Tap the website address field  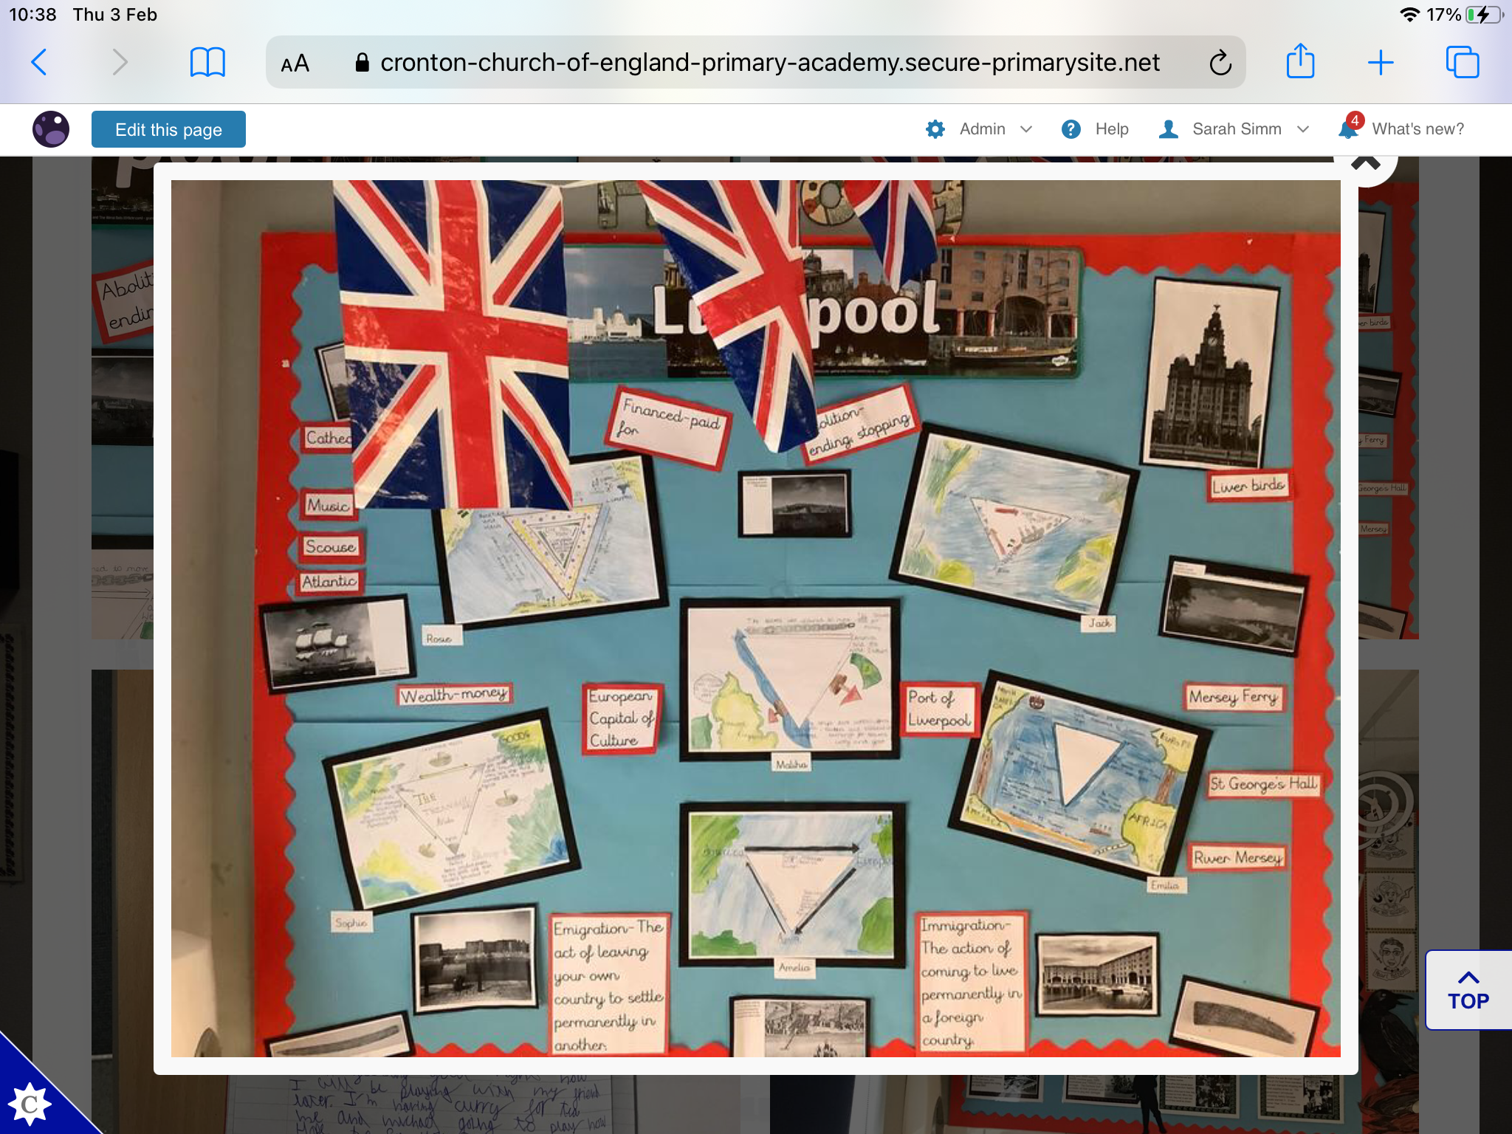click(x=768, y=63)
